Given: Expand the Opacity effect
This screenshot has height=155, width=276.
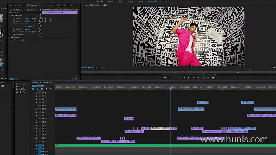Looking at the screenshot, I should [9, 37].
